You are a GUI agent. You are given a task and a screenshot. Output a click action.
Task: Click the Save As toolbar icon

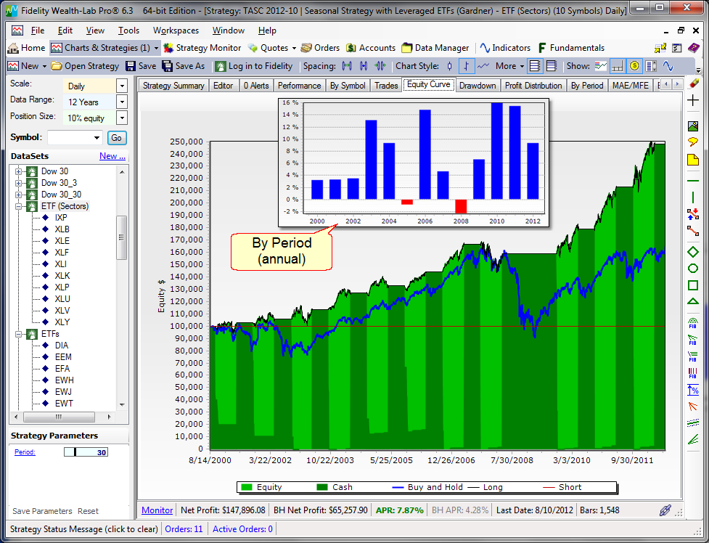(184, 66)
